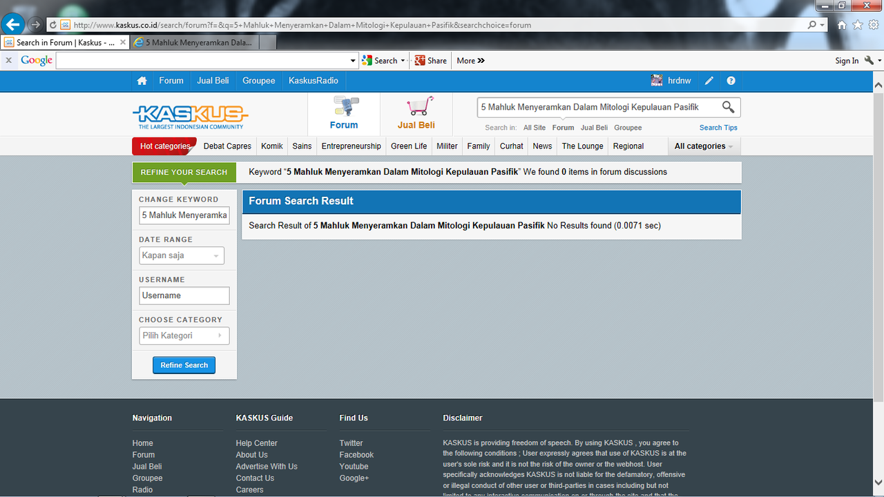
Task: Click scrollbar down arrow
Action: 878,483
